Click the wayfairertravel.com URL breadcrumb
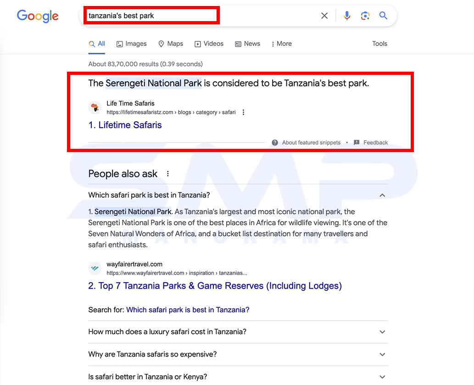The width and height of the screenshot is (474, 385). pyautogui.click(x=177, y=273)
